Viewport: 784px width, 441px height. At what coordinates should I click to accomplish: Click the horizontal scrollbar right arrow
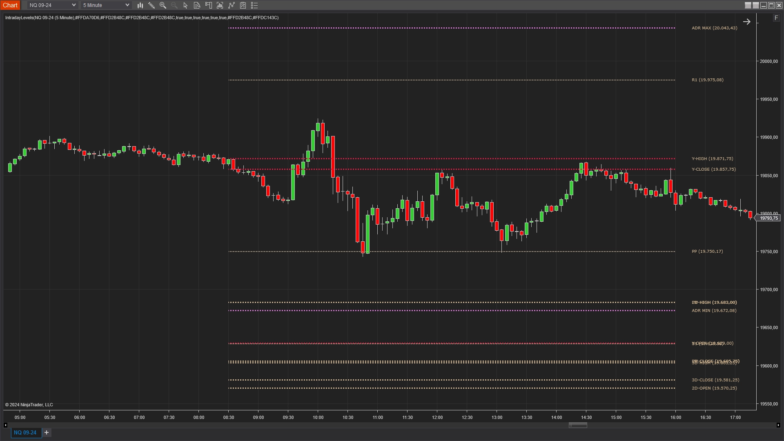(x=778, y=425)
